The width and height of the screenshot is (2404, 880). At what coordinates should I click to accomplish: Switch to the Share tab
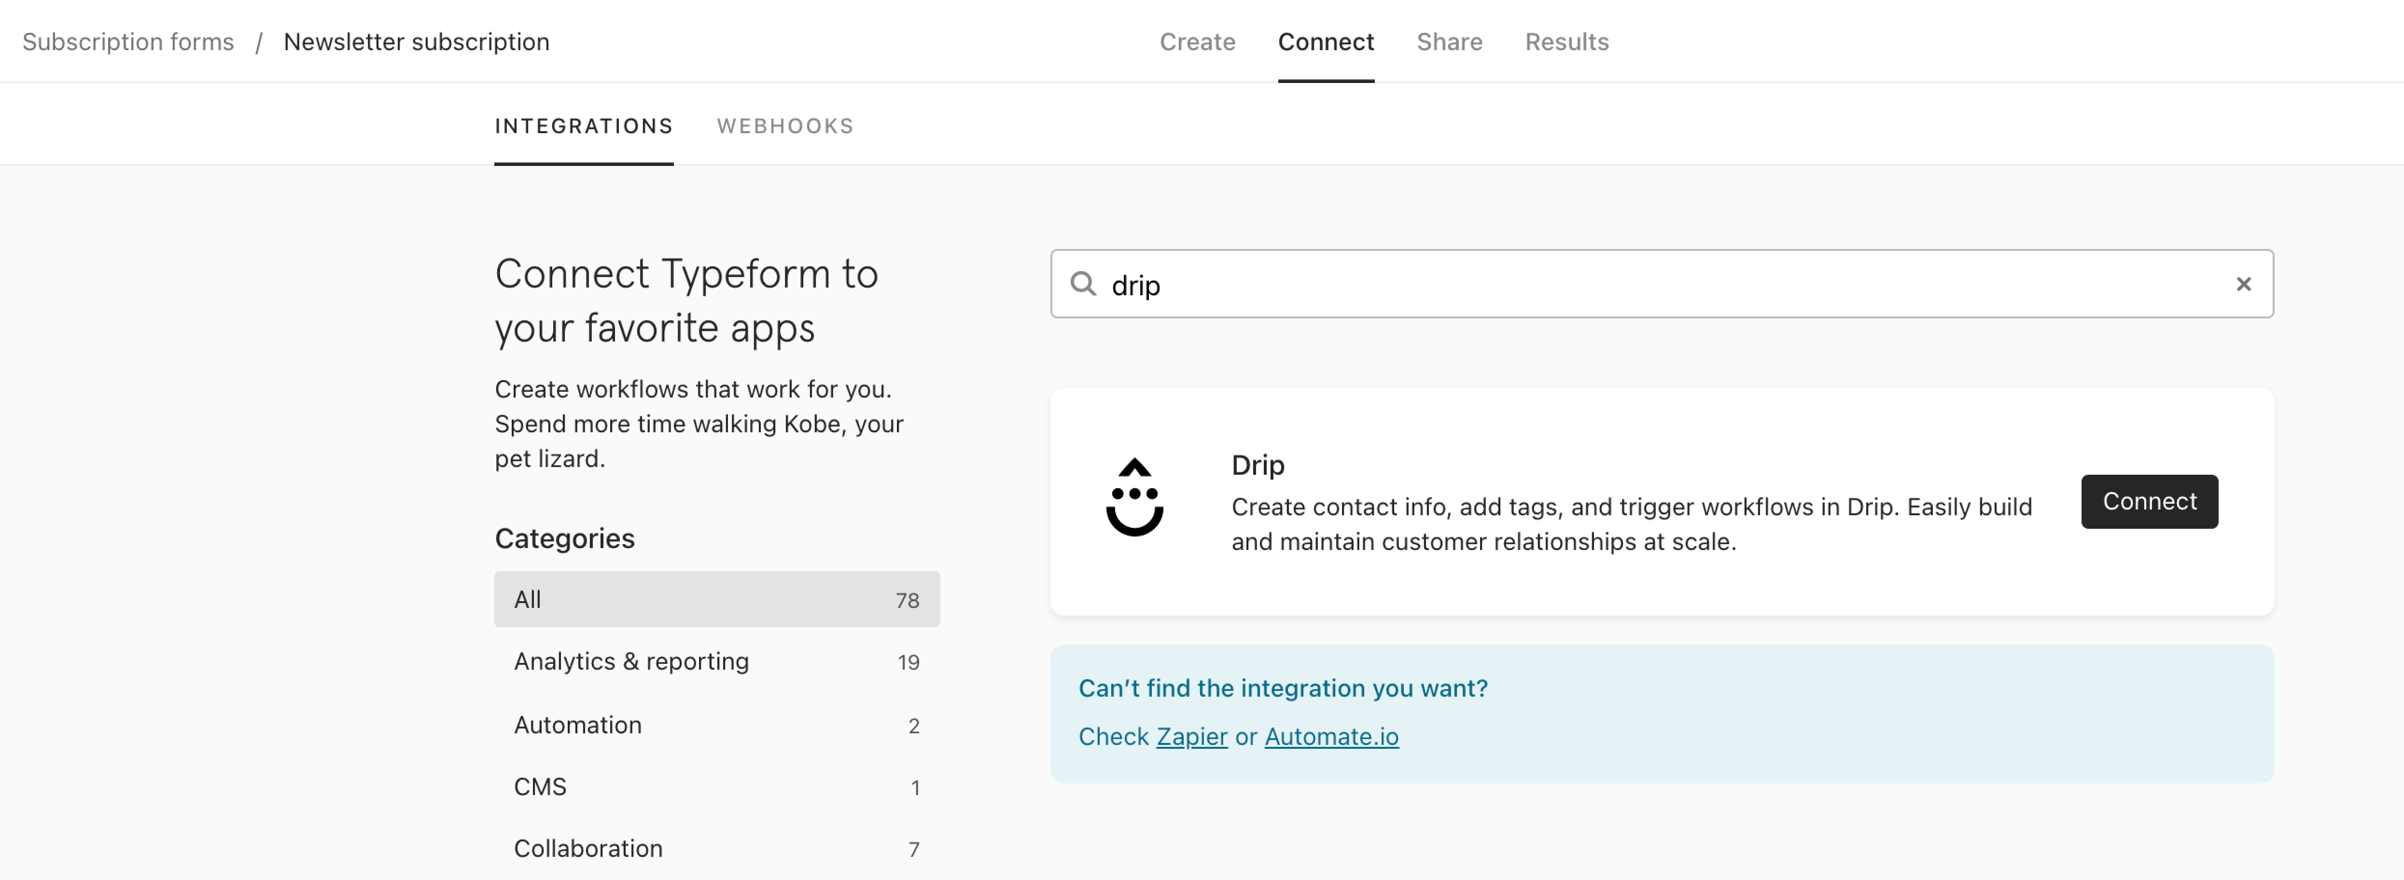[1448, 42]
